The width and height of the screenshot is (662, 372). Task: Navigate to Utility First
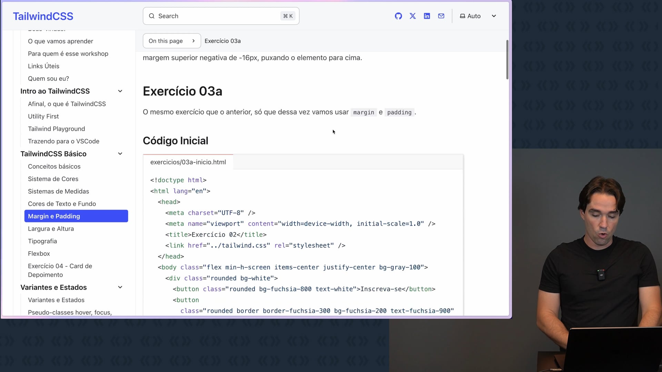(43, 116)
